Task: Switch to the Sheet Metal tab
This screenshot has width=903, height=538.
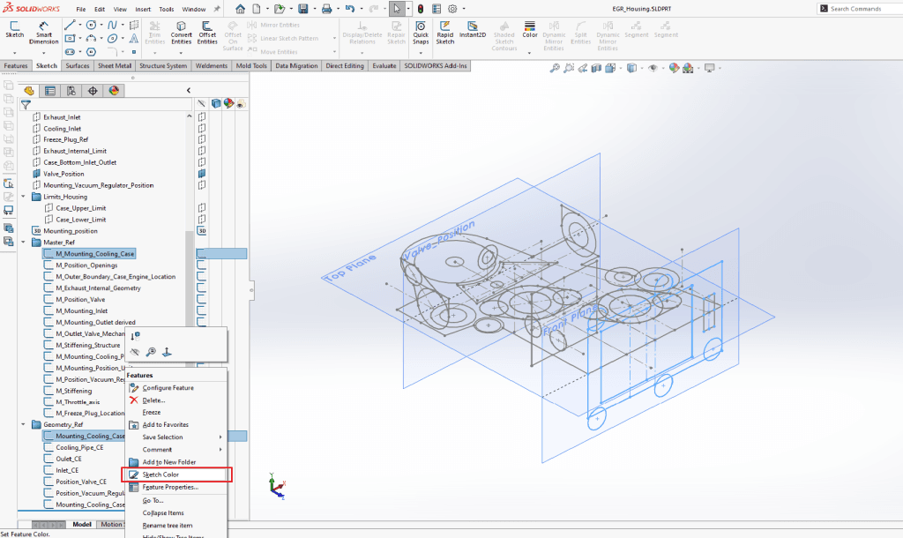Action: pyautogui.click(x=115, y=65)
